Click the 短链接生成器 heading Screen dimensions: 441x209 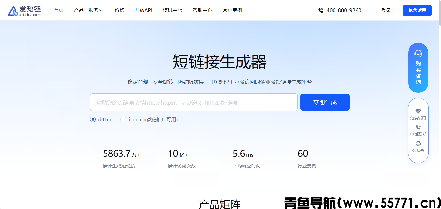220,62
